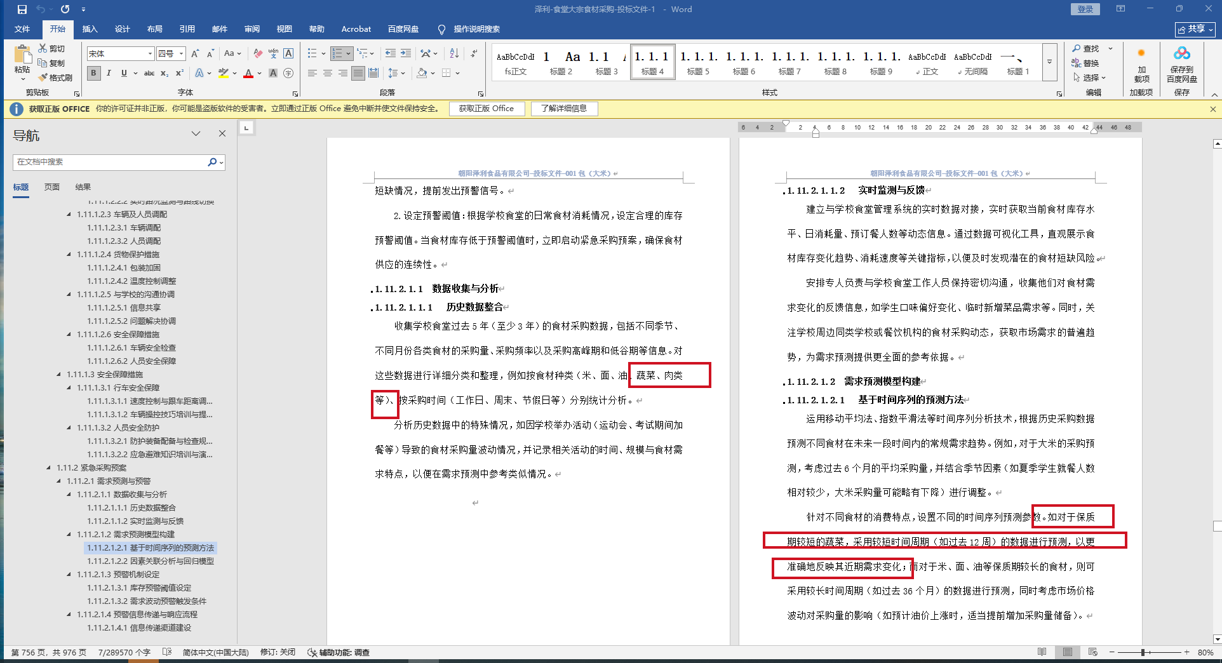
Task: Sort the selection with the A-Z icon
Action: pos(454,54)
